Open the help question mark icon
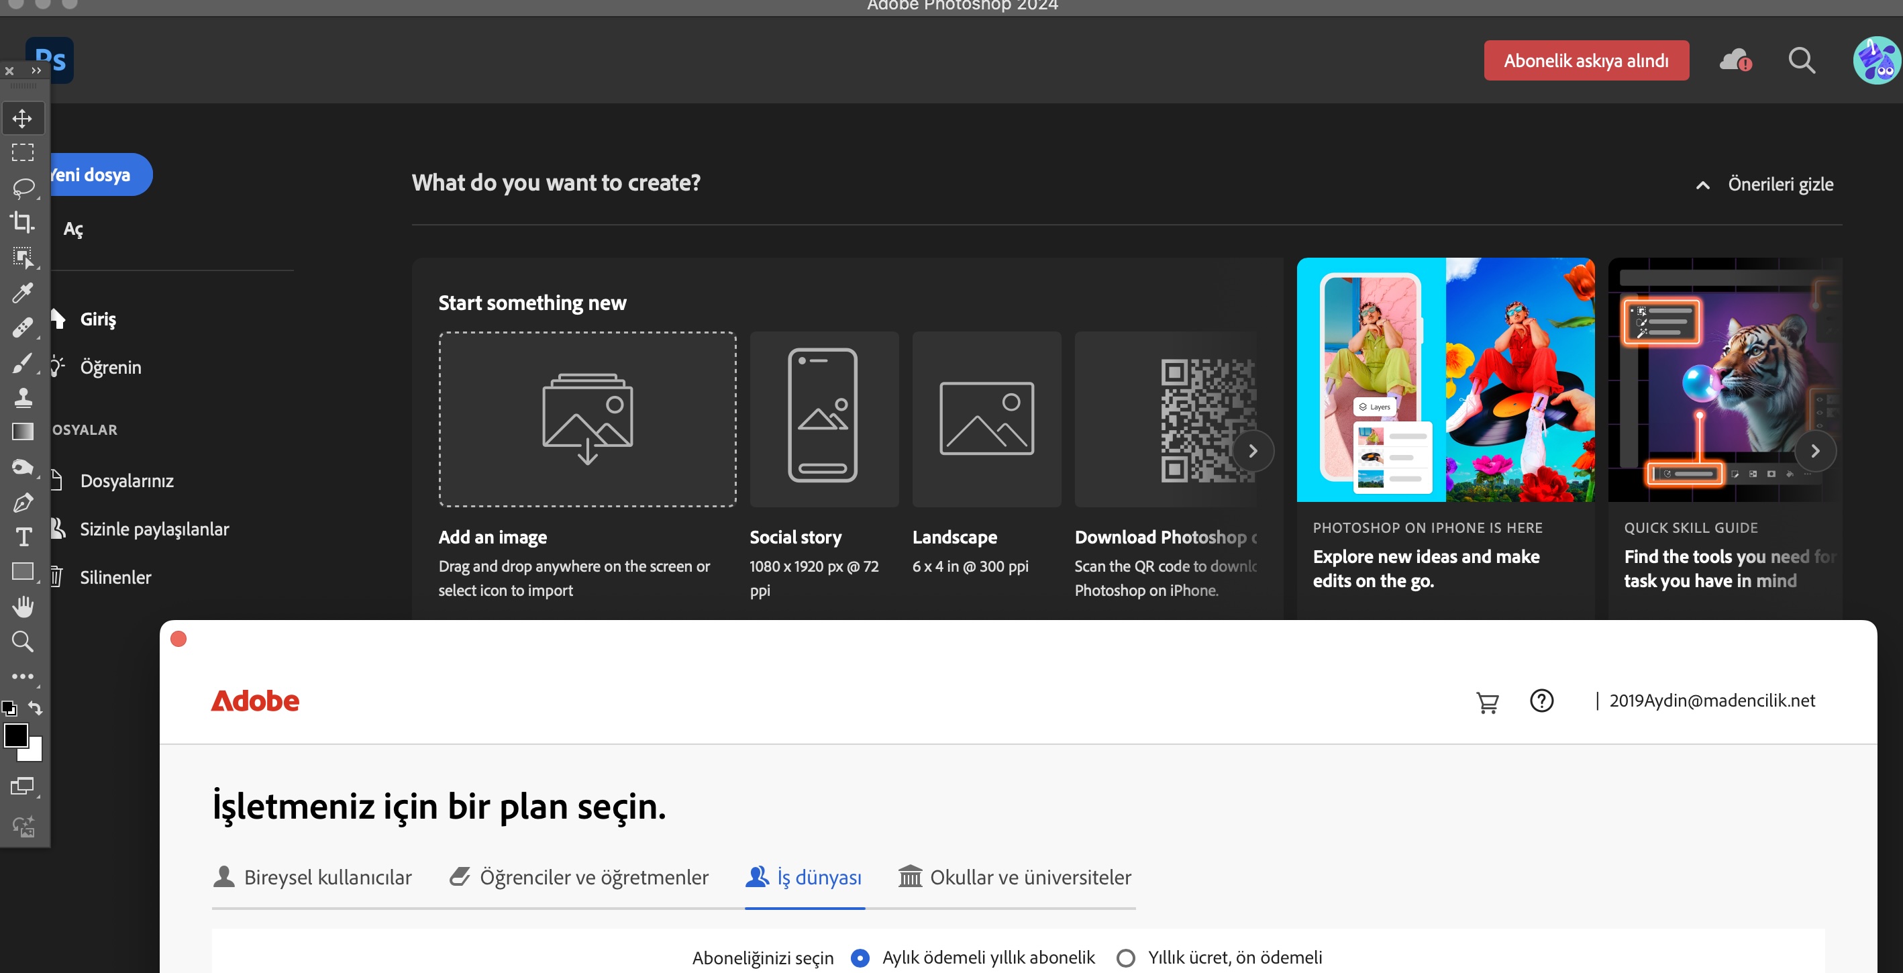The image size is (1903, 973). (1542, 701)
